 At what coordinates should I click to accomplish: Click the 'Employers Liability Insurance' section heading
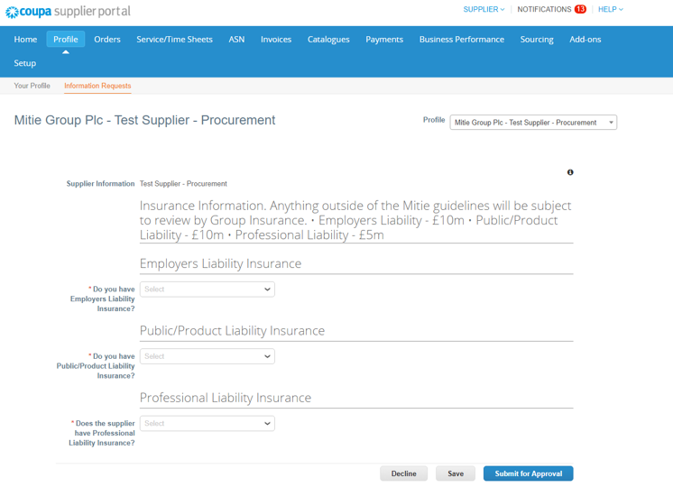221,263
